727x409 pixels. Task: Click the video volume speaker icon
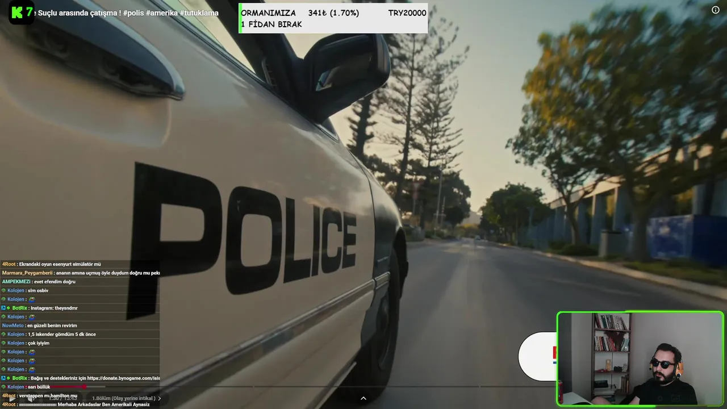point(31,398)
